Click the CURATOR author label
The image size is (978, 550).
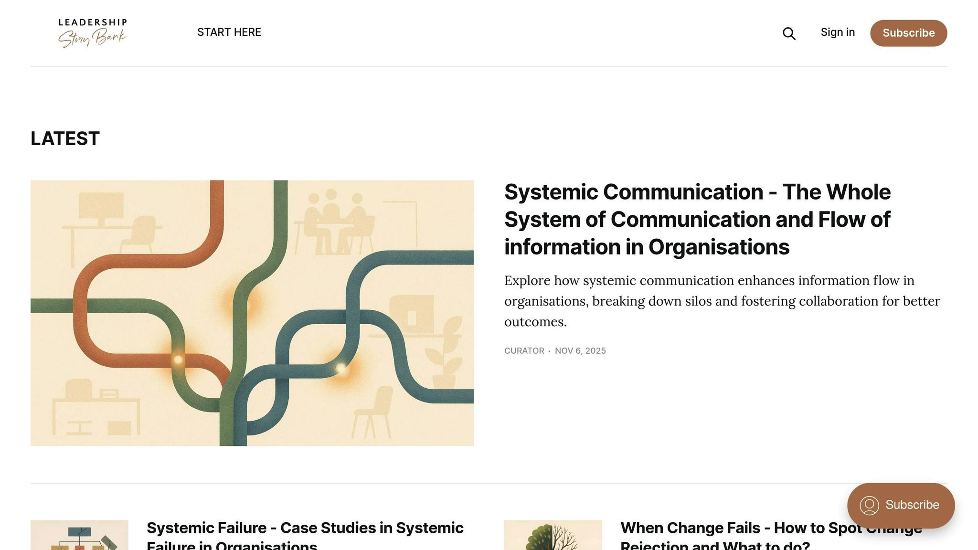(x=524, y=351)
